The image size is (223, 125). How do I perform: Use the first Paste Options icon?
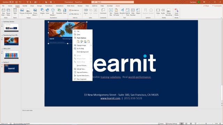click(78, 41)
